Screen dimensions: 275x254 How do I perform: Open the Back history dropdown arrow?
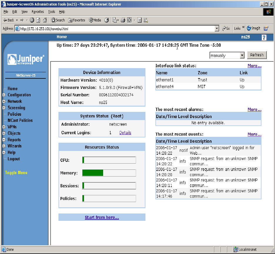click(17, 20)
